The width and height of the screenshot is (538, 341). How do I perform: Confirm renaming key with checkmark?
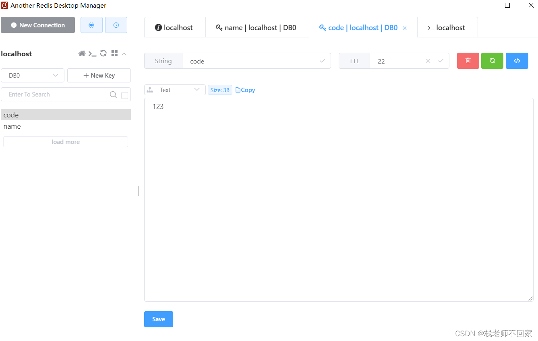coord(322,61)
